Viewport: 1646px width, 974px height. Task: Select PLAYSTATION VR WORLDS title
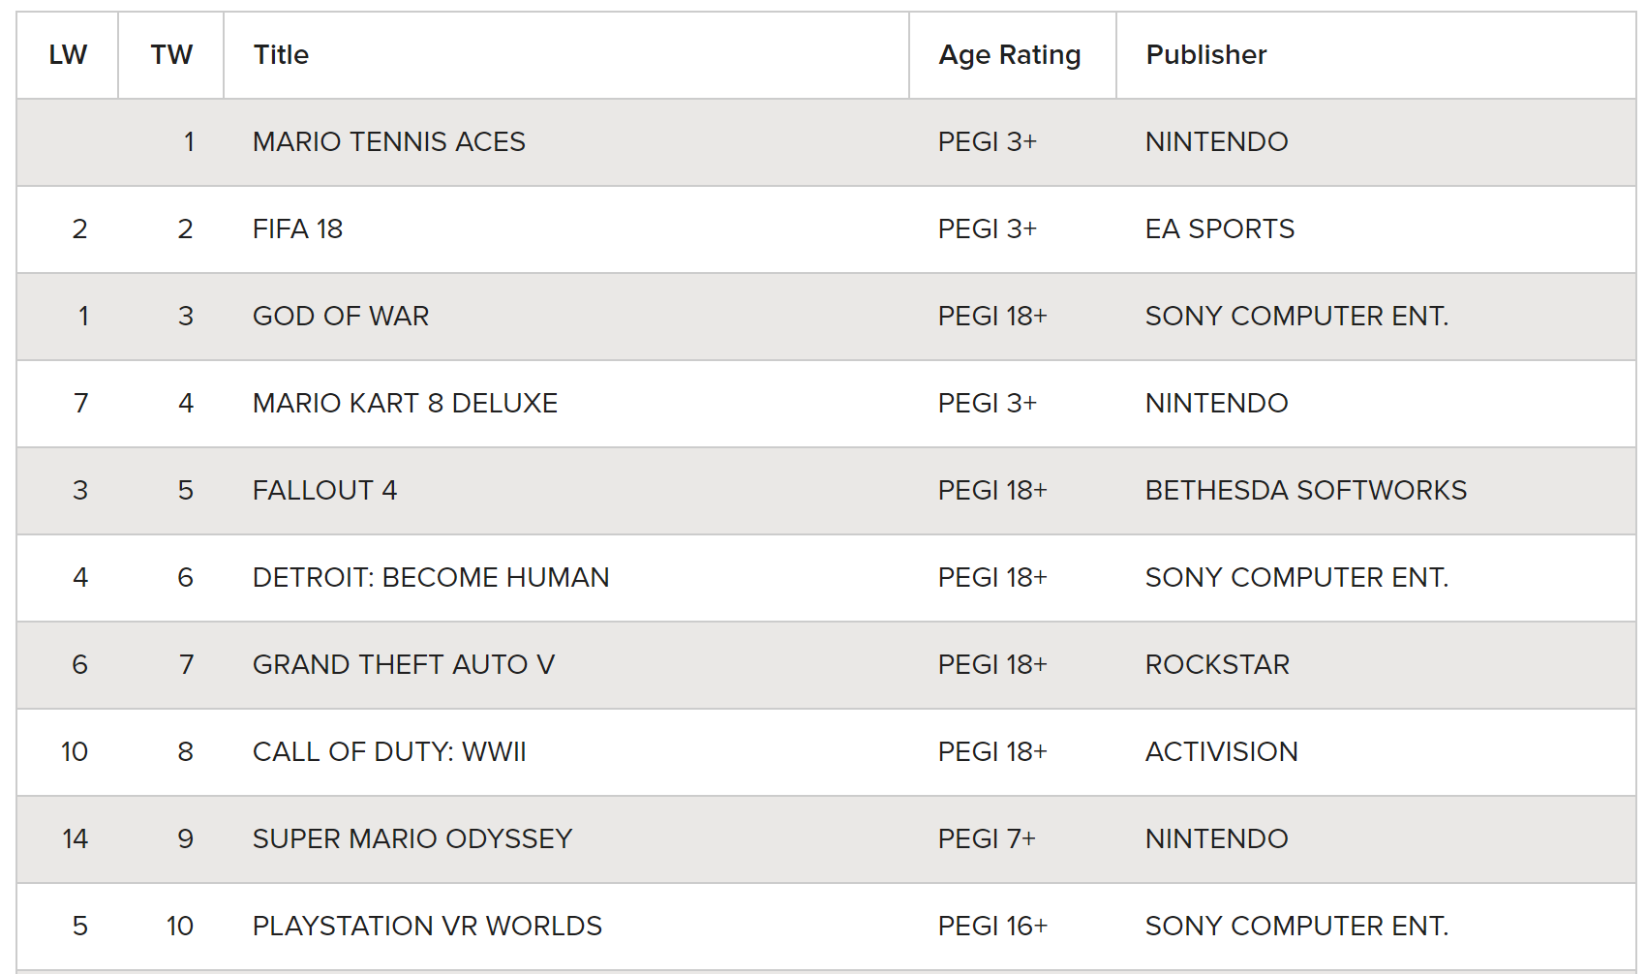point(427,927)
